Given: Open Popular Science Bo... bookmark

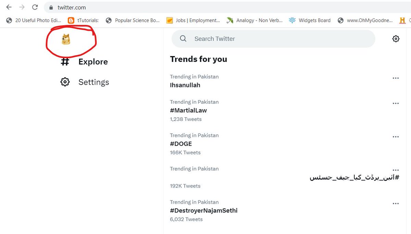Looking at the screenshot, I should [x=133, y=20].
